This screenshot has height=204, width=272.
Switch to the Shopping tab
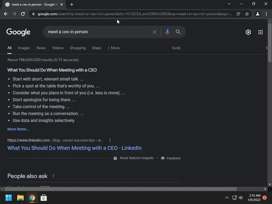[x=78, y=48]
